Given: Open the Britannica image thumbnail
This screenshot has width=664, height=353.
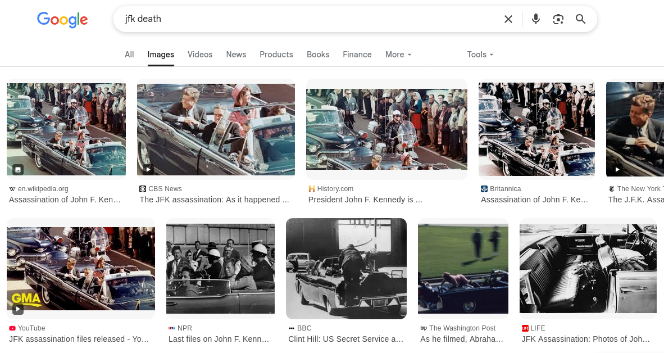Looking at the screenshot, I should point(536,129).
